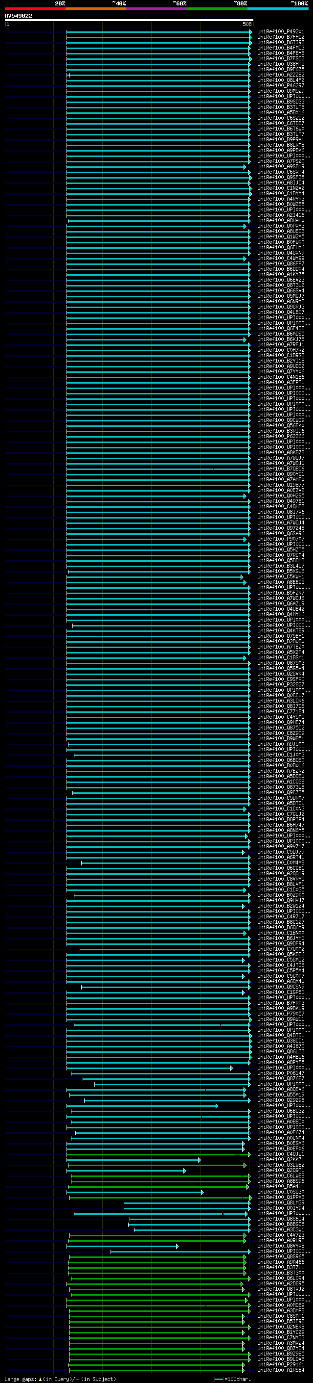The width and height of the screenshot is (313, 1383).
Task: Open hit UniRef100_P46297
Action: (x=280, y=85)
